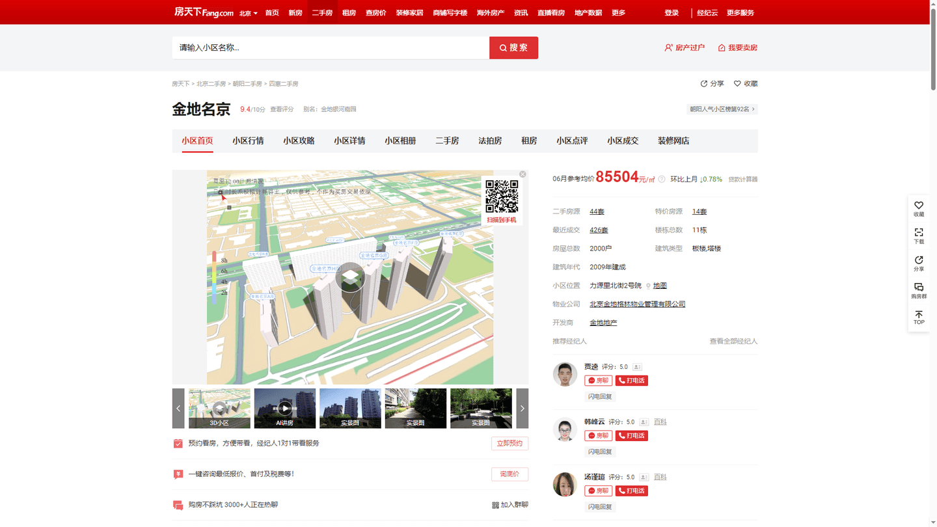The width and height of the screenshot is (937, 527).
Task: Click the community name search field
Action: [331, 47]
